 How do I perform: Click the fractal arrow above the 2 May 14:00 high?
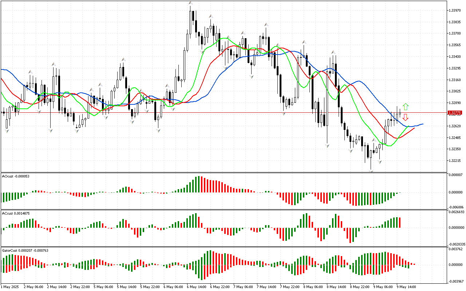pyautogui.click(x=54, y=64)
